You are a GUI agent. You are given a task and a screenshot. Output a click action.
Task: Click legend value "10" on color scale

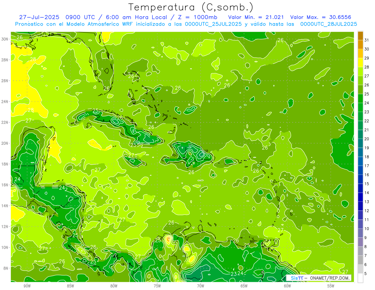point(367,229)
